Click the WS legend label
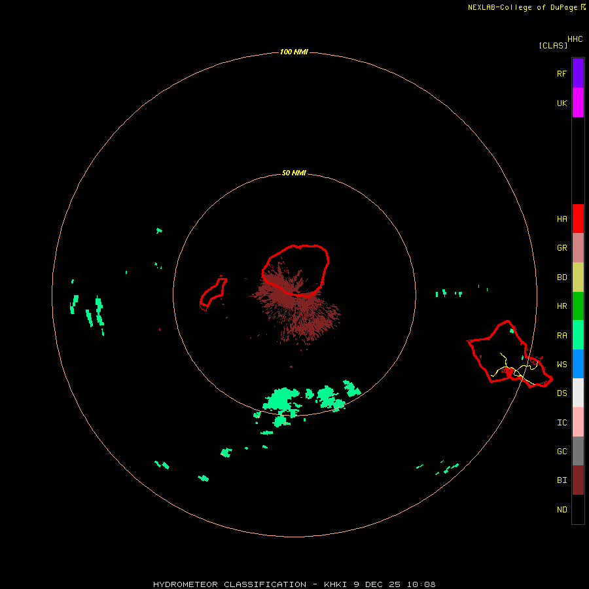The width and height of the screenshot is (589, 589). (562, 364)
